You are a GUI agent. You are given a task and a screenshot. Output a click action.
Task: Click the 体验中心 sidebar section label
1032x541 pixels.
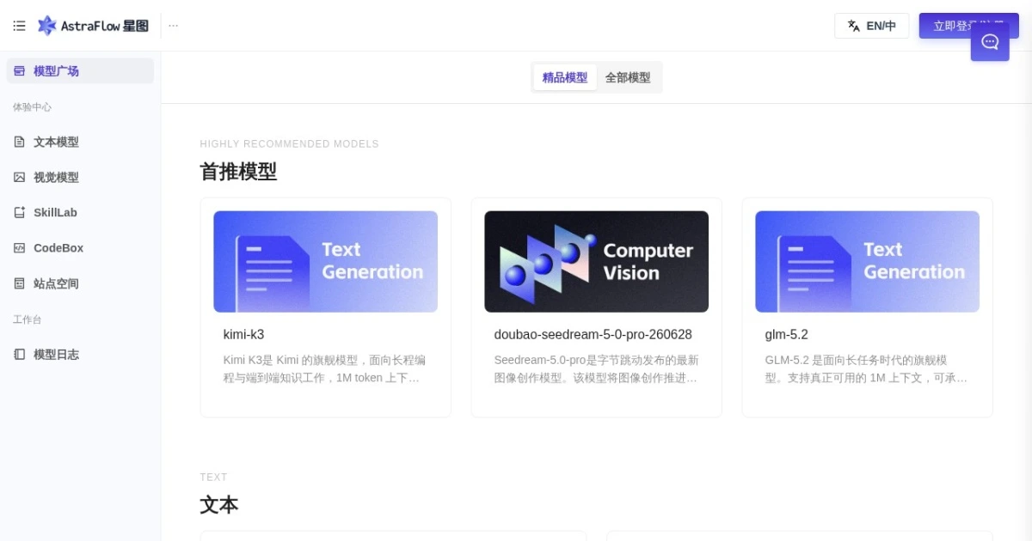(32, 107)
